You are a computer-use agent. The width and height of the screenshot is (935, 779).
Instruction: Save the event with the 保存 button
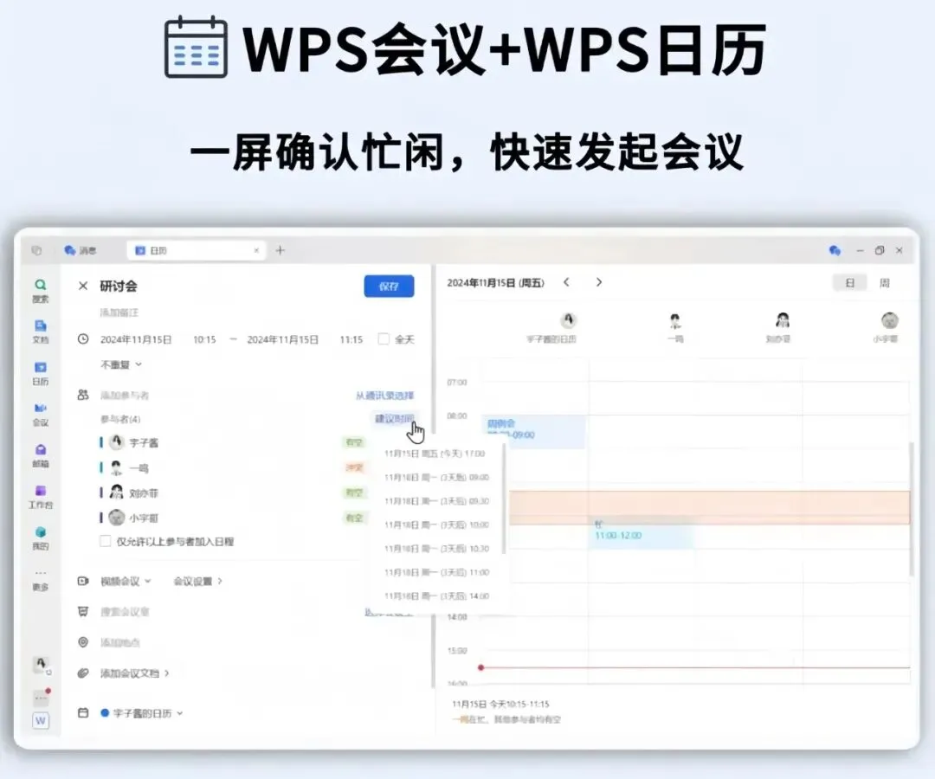(389, 286)
